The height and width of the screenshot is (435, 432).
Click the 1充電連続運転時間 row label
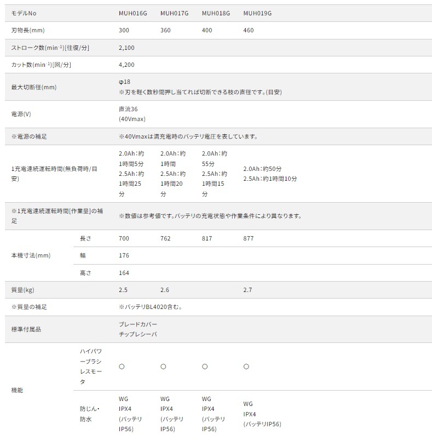[54, 174]
